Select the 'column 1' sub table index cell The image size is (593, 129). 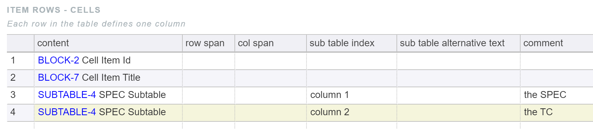click(352, 96)
